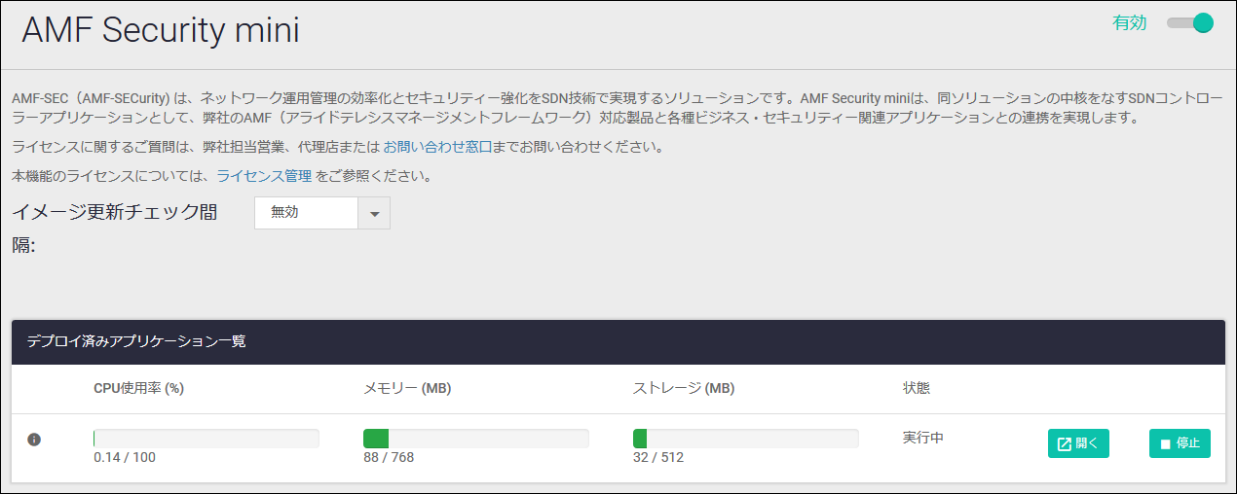
Task: Click the CPU使用率 (%) column header
Action: pos(139,388)
